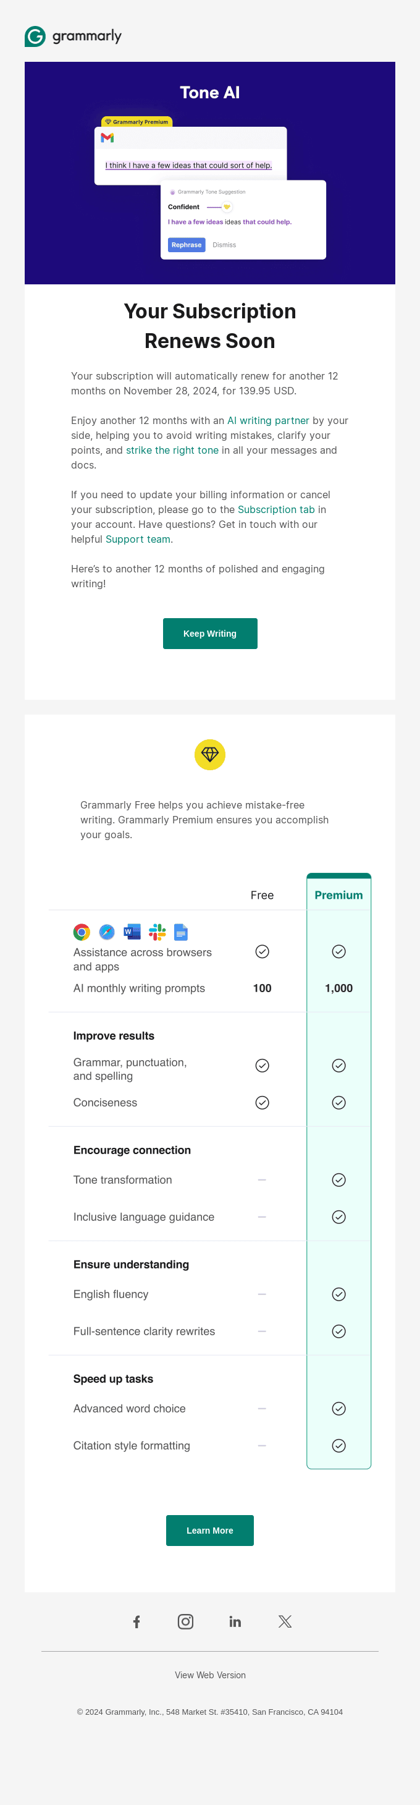Click the Premium column header
Image resolution: width=420 pixels, height=1805 pixels.
pos(339,895)
